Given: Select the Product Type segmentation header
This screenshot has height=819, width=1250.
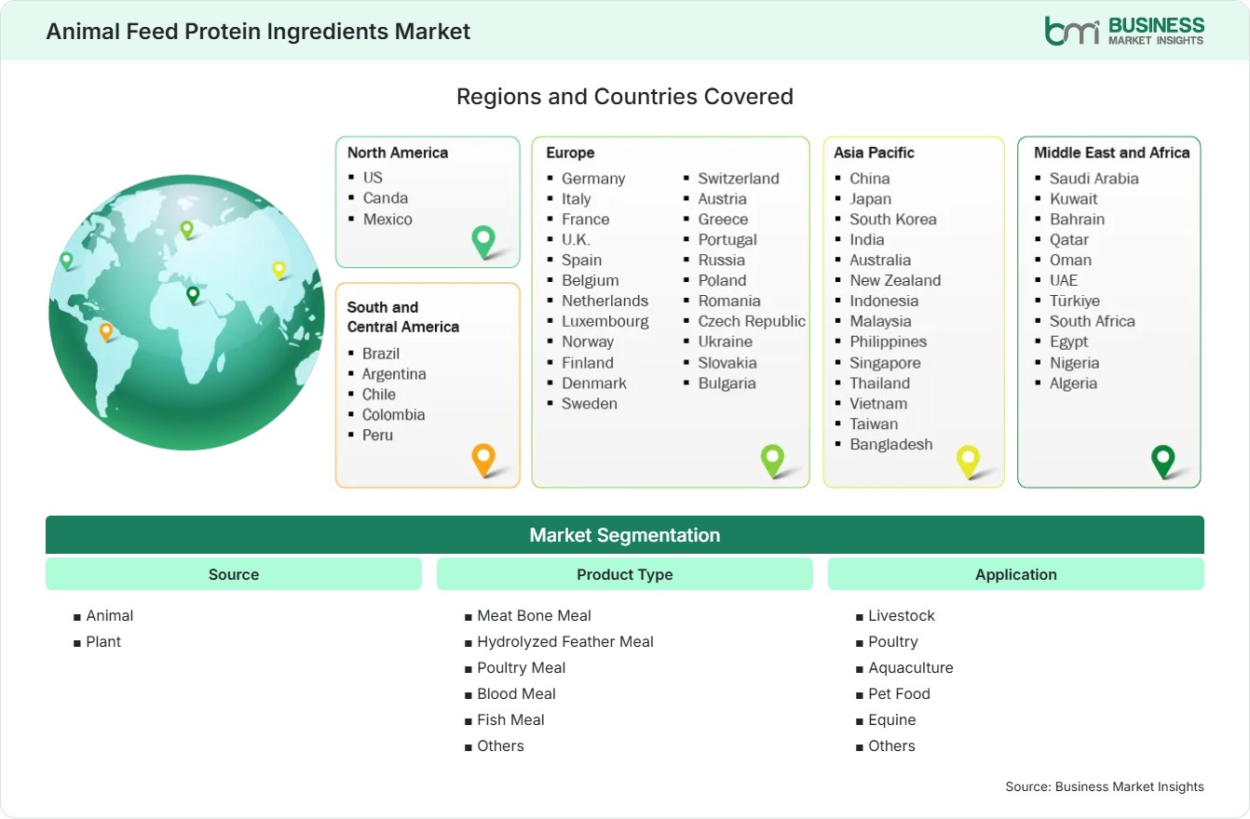Looking at the screenshot, I should click(x=625, y=574).
